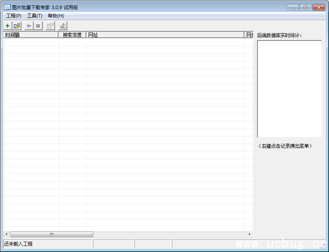Minimize the application window

pos(293,7)
